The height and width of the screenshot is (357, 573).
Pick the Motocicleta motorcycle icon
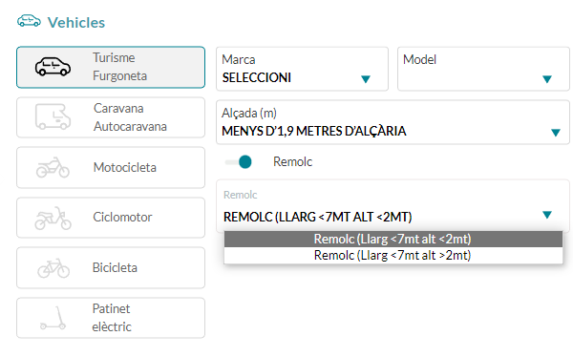click(x=53, y=167)
